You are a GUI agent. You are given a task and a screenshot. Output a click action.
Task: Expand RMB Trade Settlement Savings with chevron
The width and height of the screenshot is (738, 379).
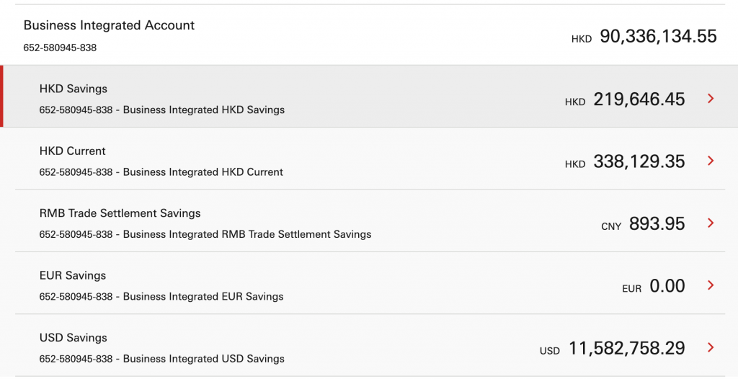(x=711, y=223)
